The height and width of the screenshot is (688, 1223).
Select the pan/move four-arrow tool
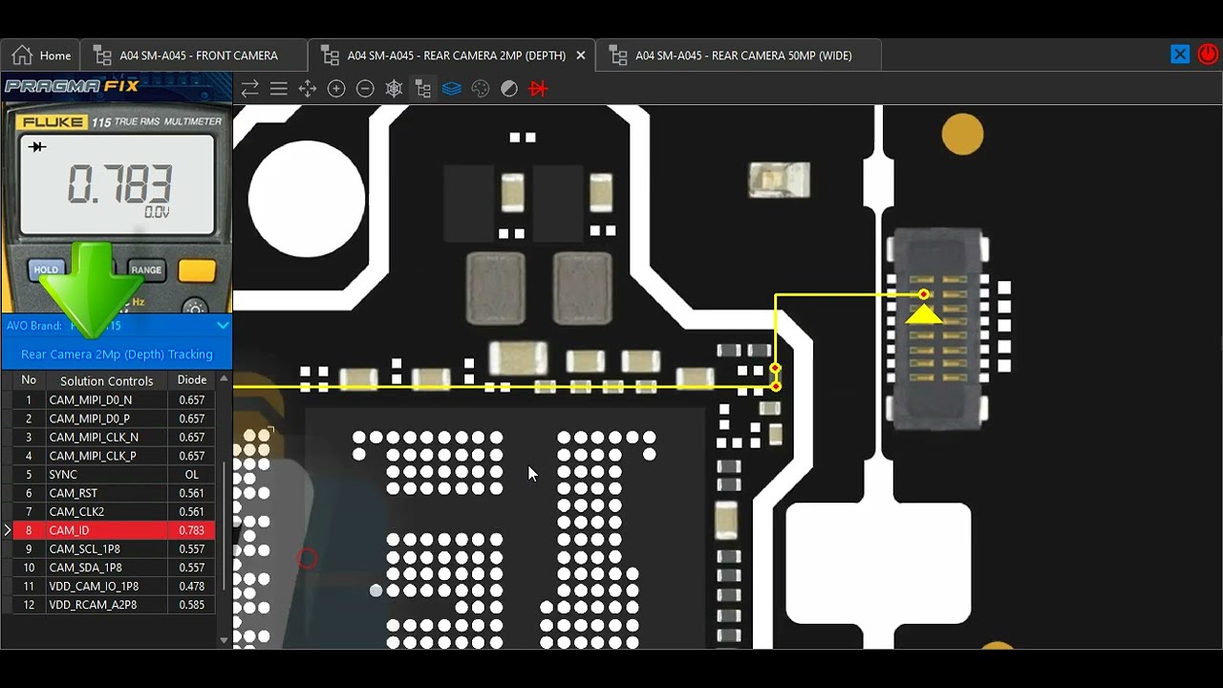[x=308, y=89]
